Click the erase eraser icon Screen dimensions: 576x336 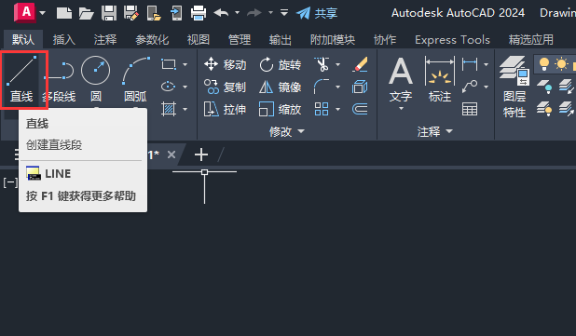(360, 64)
